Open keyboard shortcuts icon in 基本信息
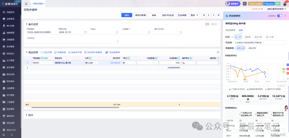Image resolution: width=289 pixels, height=138 pixels. click(x=207, y=24)
